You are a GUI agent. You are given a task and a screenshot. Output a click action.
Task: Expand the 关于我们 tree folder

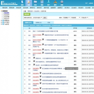coord(1,22)
